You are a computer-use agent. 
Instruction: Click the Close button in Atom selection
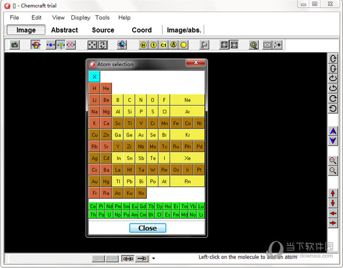point(147,228)
